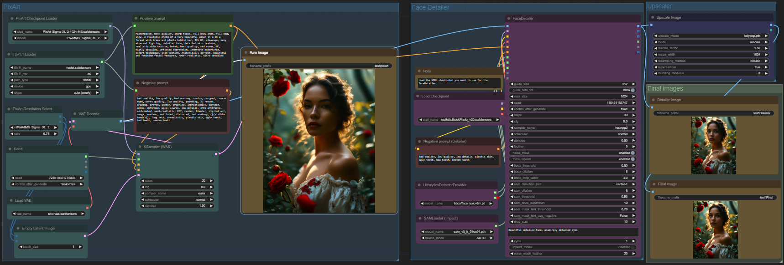Disable the noise_mask toggle in FaceDetailer

[632, 153]
